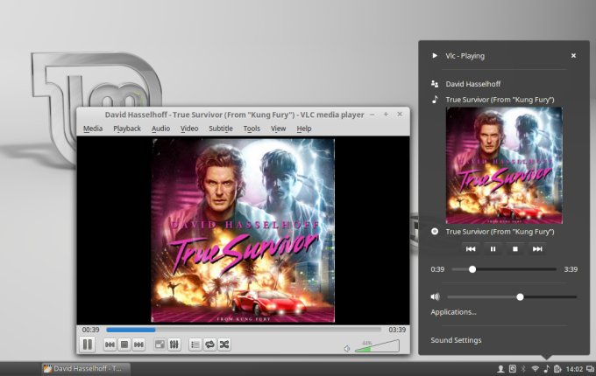Screen dimensions: 596x376
Task: Pause playback in the VLC window
Action: click(x=88, y=345)
